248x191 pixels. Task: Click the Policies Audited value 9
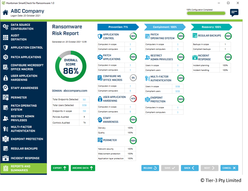tap(84, 117)
